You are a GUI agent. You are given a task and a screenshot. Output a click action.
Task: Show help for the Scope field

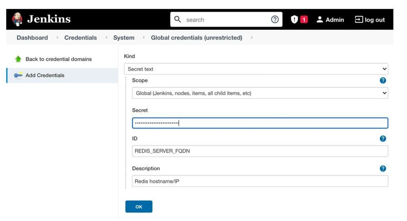coord(383,80)
